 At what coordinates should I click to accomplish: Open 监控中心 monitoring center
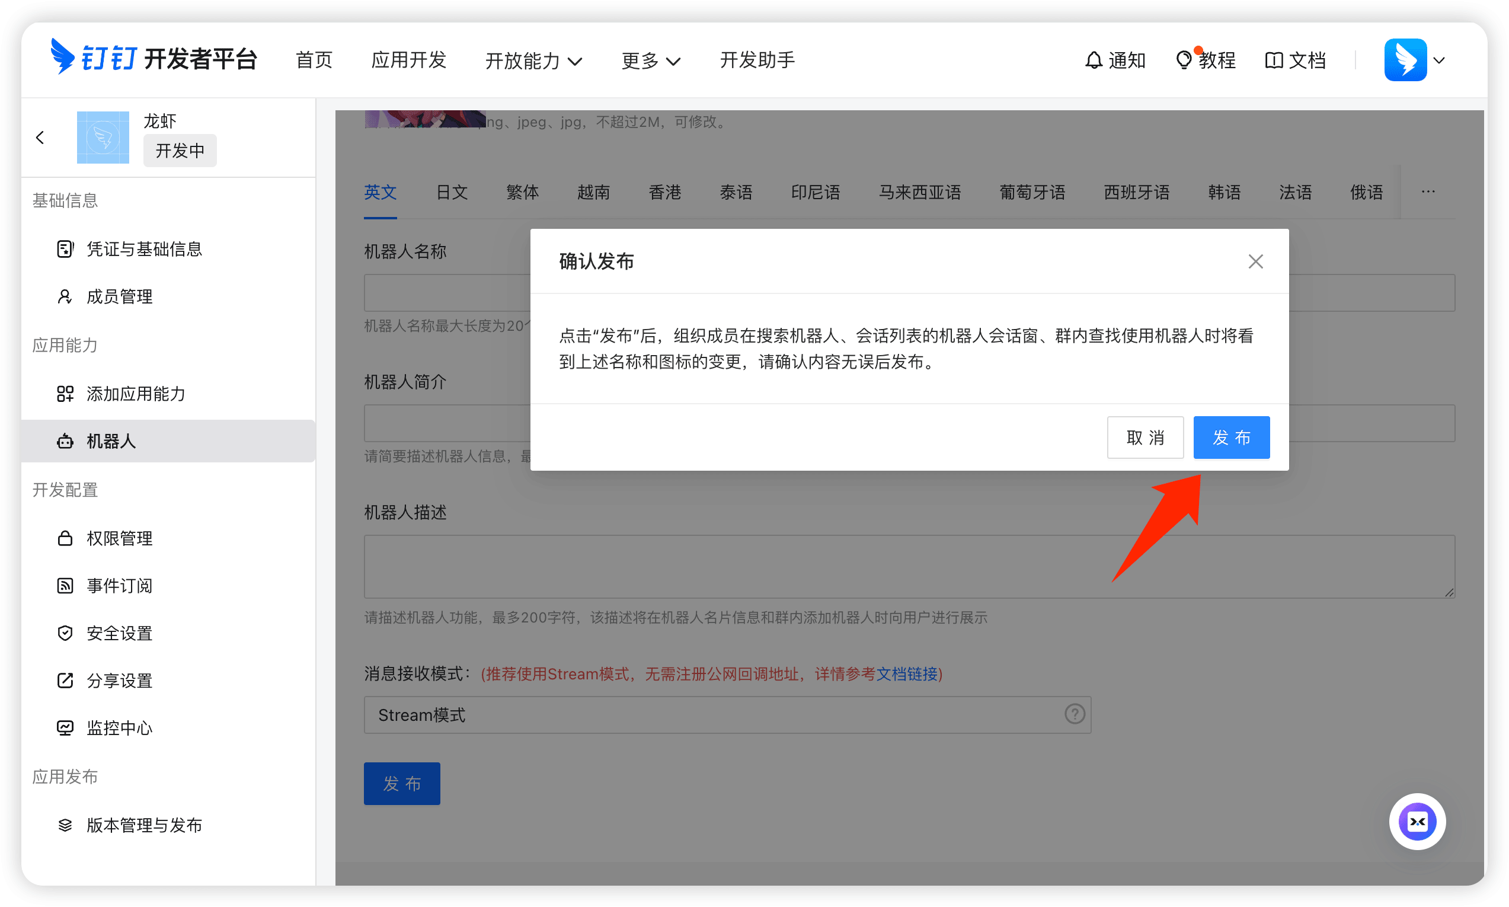[120, 728]
